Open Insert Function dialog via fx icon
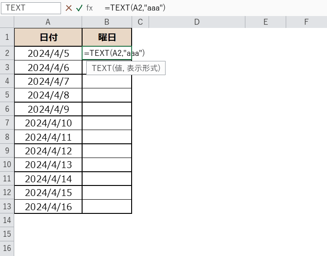Image resolution: width=327 pixels, height=256 pixels. [89, 8]
